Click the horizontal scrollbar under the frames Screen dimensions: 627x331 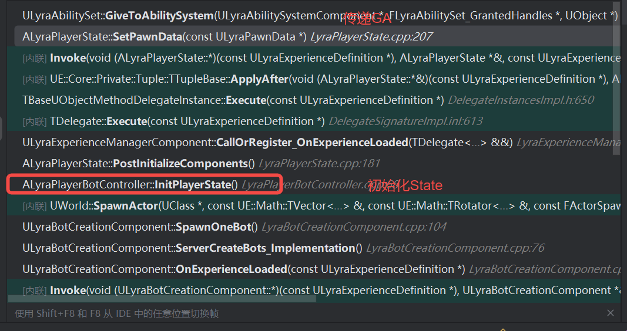(x=165, y=299)
